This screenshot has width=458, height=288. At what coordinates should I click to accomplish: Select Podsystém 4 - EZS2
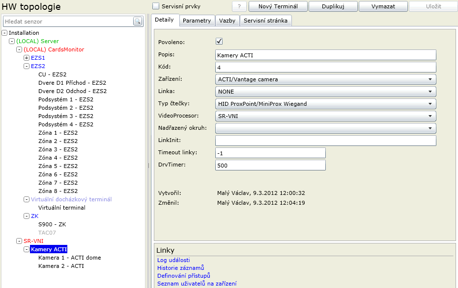tap(66, 124)
